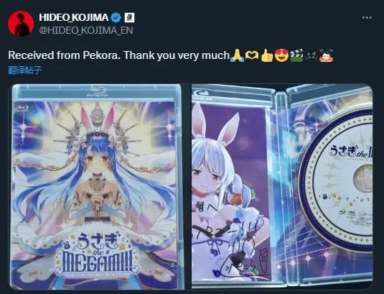The height and width of the screenshot is (294, 384).
Task: Click the clapperboard emoji
Action: (296, 55)
